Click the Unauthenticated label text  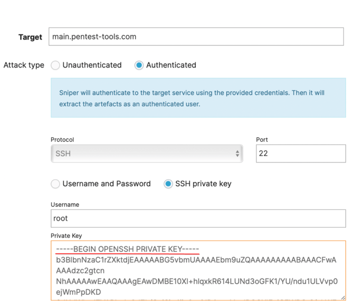[92, 65]
